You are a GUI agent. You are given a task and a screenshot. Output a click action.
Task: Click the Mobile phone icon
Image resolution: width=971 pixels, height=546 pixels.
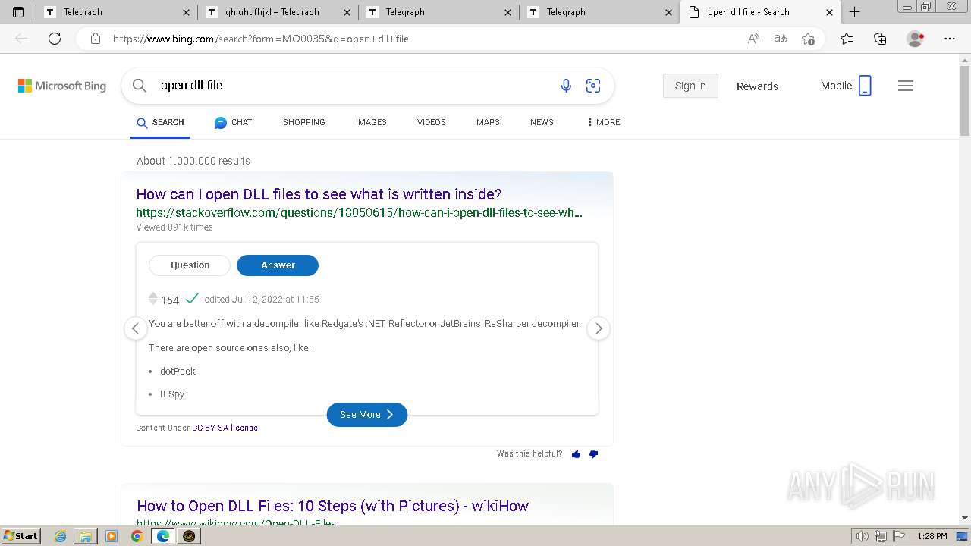865,86
